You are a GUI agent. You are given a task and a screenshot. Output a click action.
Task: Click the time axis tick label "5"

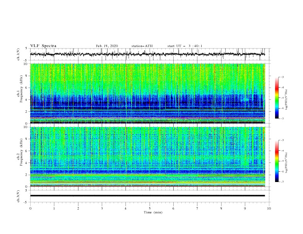point(150,208)
